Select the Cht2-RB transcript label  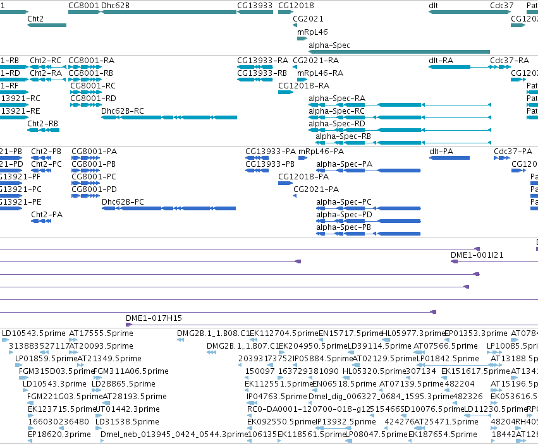[42, 123]
